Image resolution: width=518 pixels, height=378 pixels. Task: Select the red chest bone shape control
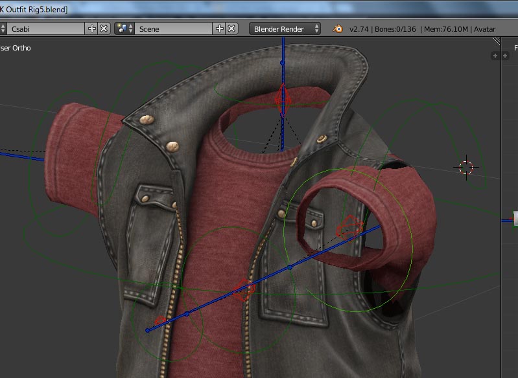(244, 289)
